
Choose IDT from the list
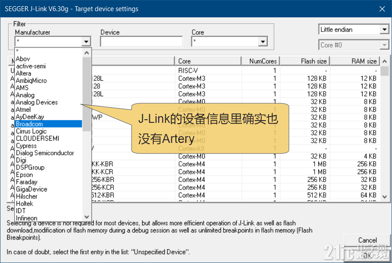(48, 211)
